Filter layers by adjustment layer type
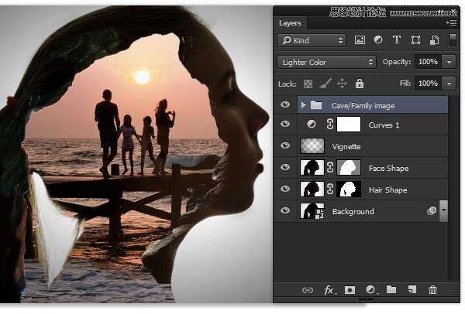 (x=378, y=39)
